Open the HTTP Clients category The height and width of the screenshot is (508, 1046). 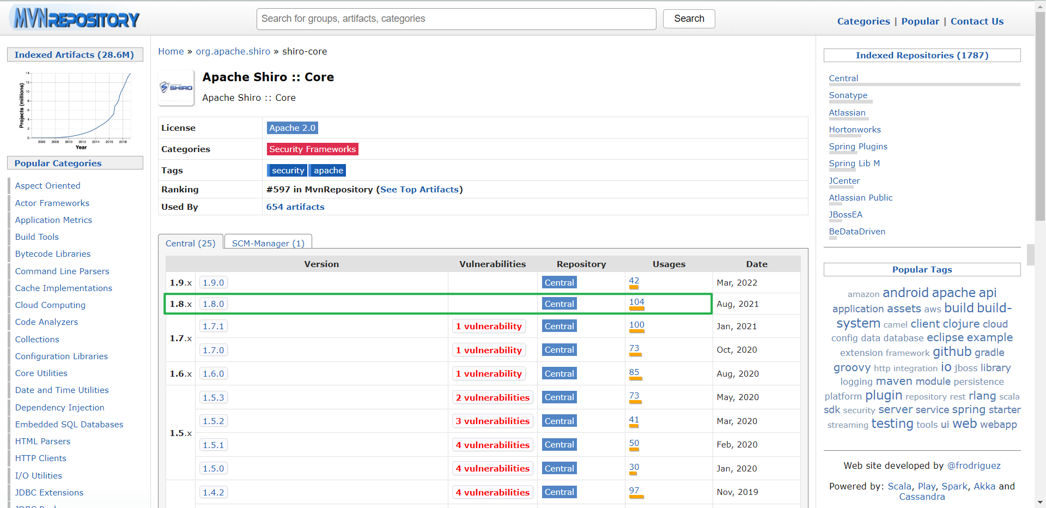click(x=41, y=458)
